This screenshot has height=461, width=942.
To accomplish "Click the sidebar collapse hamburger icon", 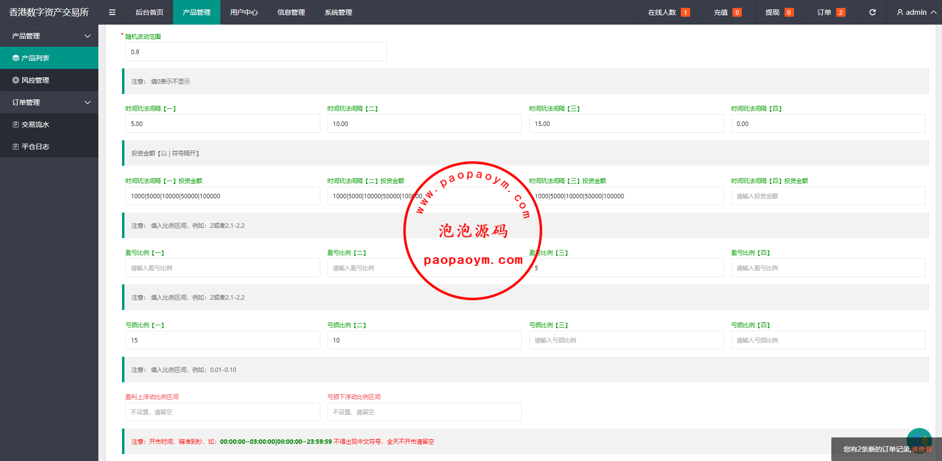I will pos(112,12).
